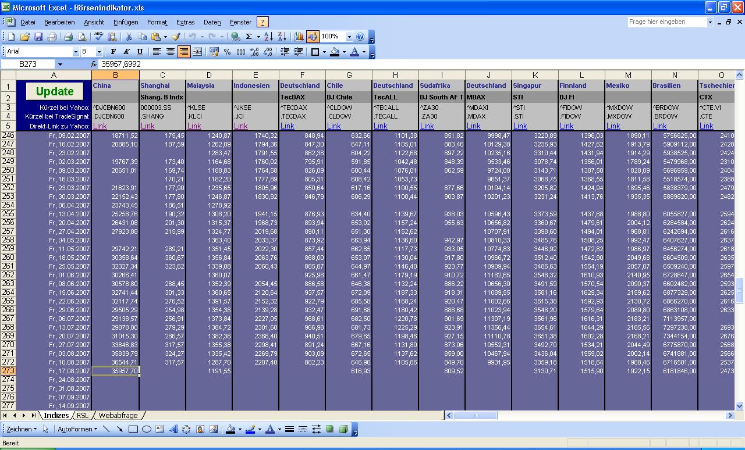Open the Arial font name dropdown
The width and height of the screenshot is (745, 450).
[x=76, y=52]
